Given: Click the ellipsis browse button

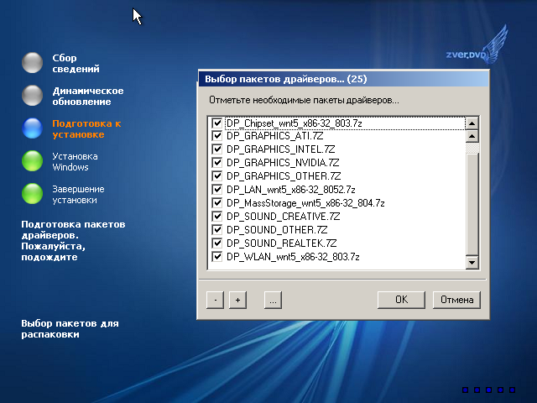Looking at the screenshot, I should pos(273,300).
